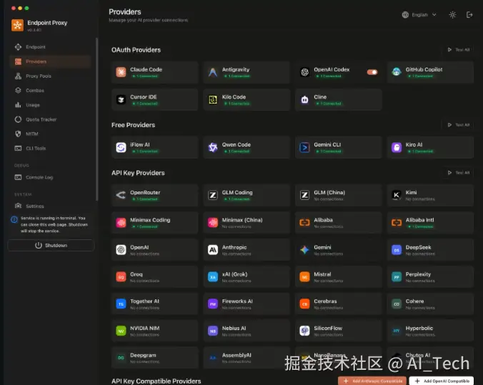
Task: Click the Alibaba Intl icon
Action: point(396,222)
